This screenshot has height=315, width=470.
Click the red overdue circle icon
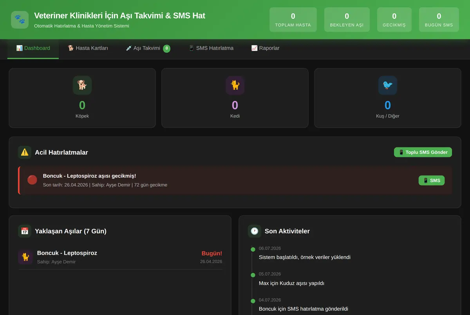click(x=32, y=180)
